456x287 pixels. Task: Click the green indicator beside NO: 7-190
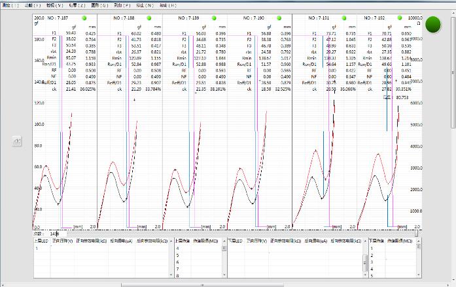[277, 19]
